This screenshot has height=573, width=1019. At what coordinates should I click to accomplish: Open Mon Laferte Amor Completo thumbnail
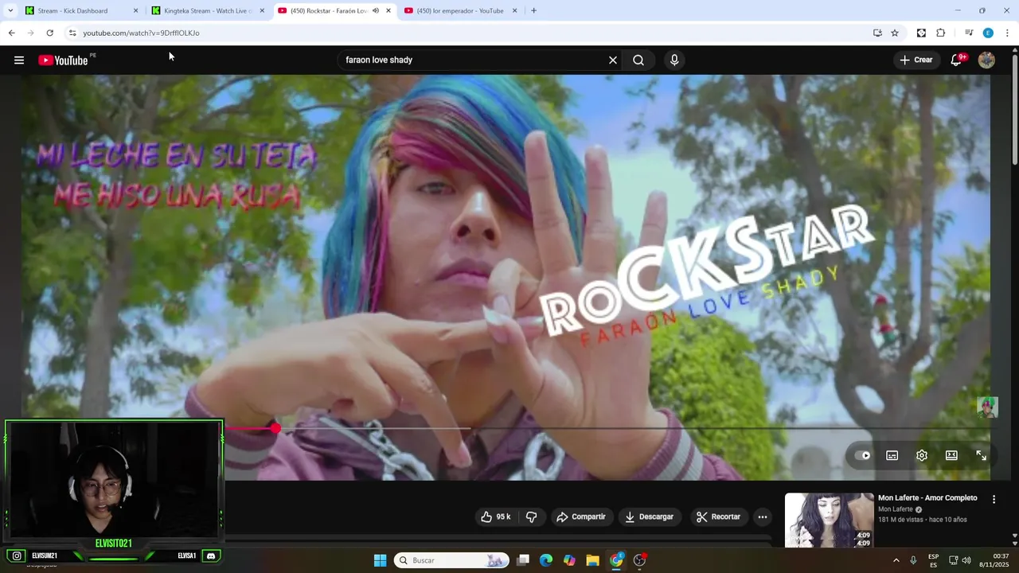pos(829,520)
